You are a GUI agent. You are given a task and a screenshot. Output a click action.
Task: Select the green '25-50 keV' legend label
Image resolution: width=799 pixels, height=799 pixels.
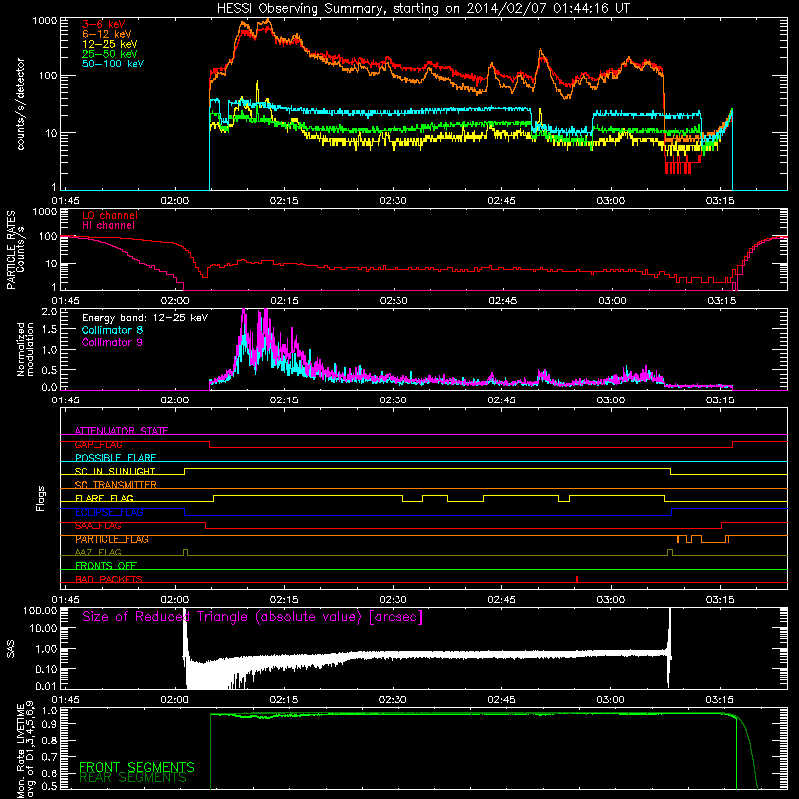coord(110,54)
